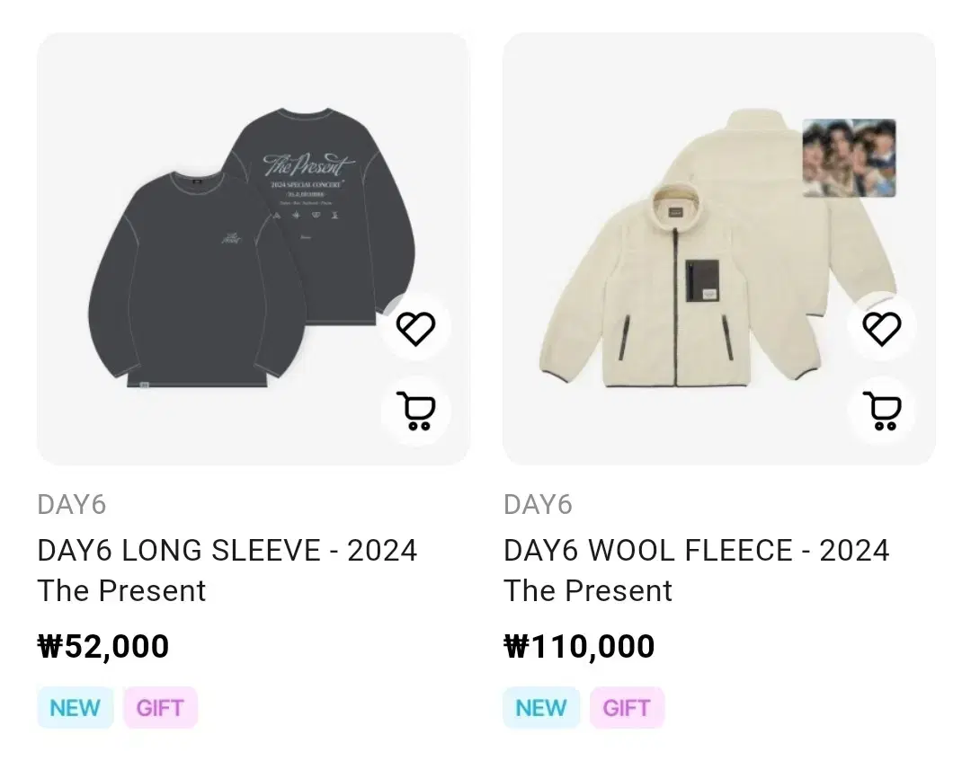971x761 pixels.
Task: Click The Present script on shirt back
Action: [x=309, y=164]
